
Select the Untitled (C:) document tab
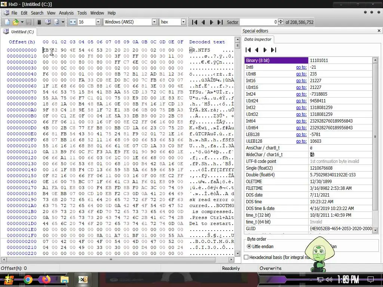[x=19, y=32]
